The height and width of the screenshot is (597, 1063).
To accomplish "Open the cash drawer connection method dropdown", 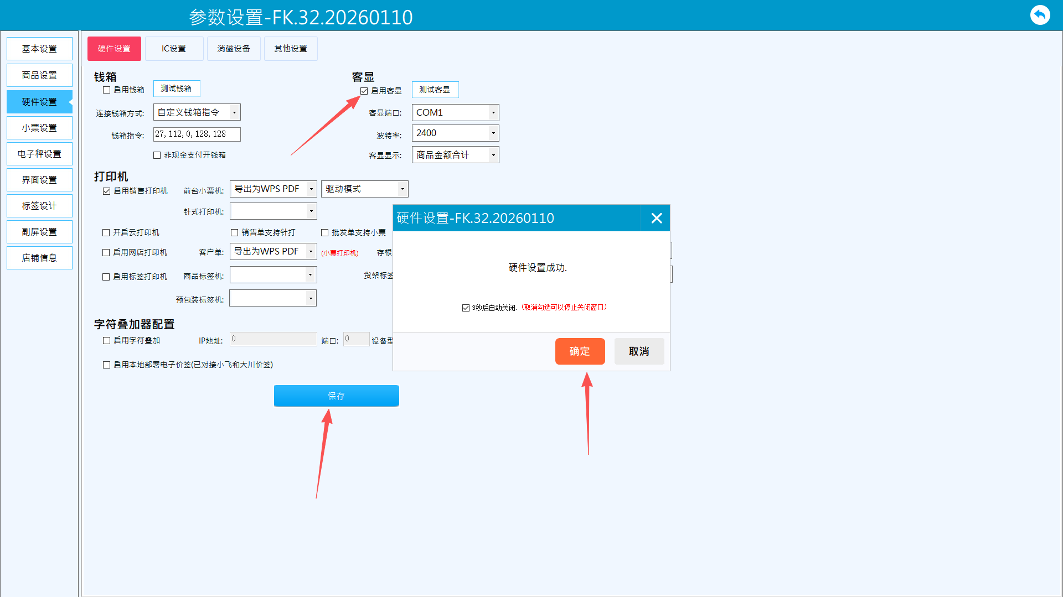I will point(197,112).
